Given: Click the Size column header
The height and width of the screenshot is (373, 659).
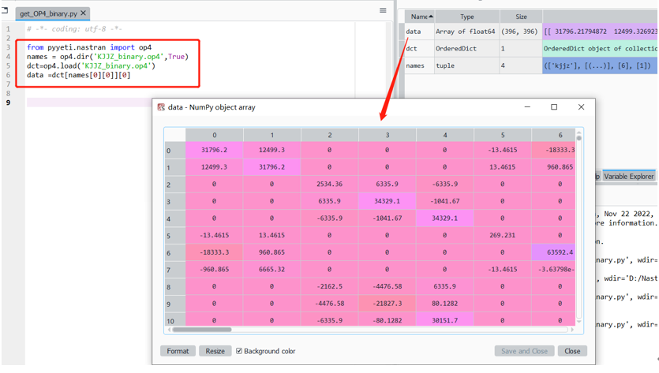Looking at the screenshot, I should pyautogui.click(x=521, y=17).
